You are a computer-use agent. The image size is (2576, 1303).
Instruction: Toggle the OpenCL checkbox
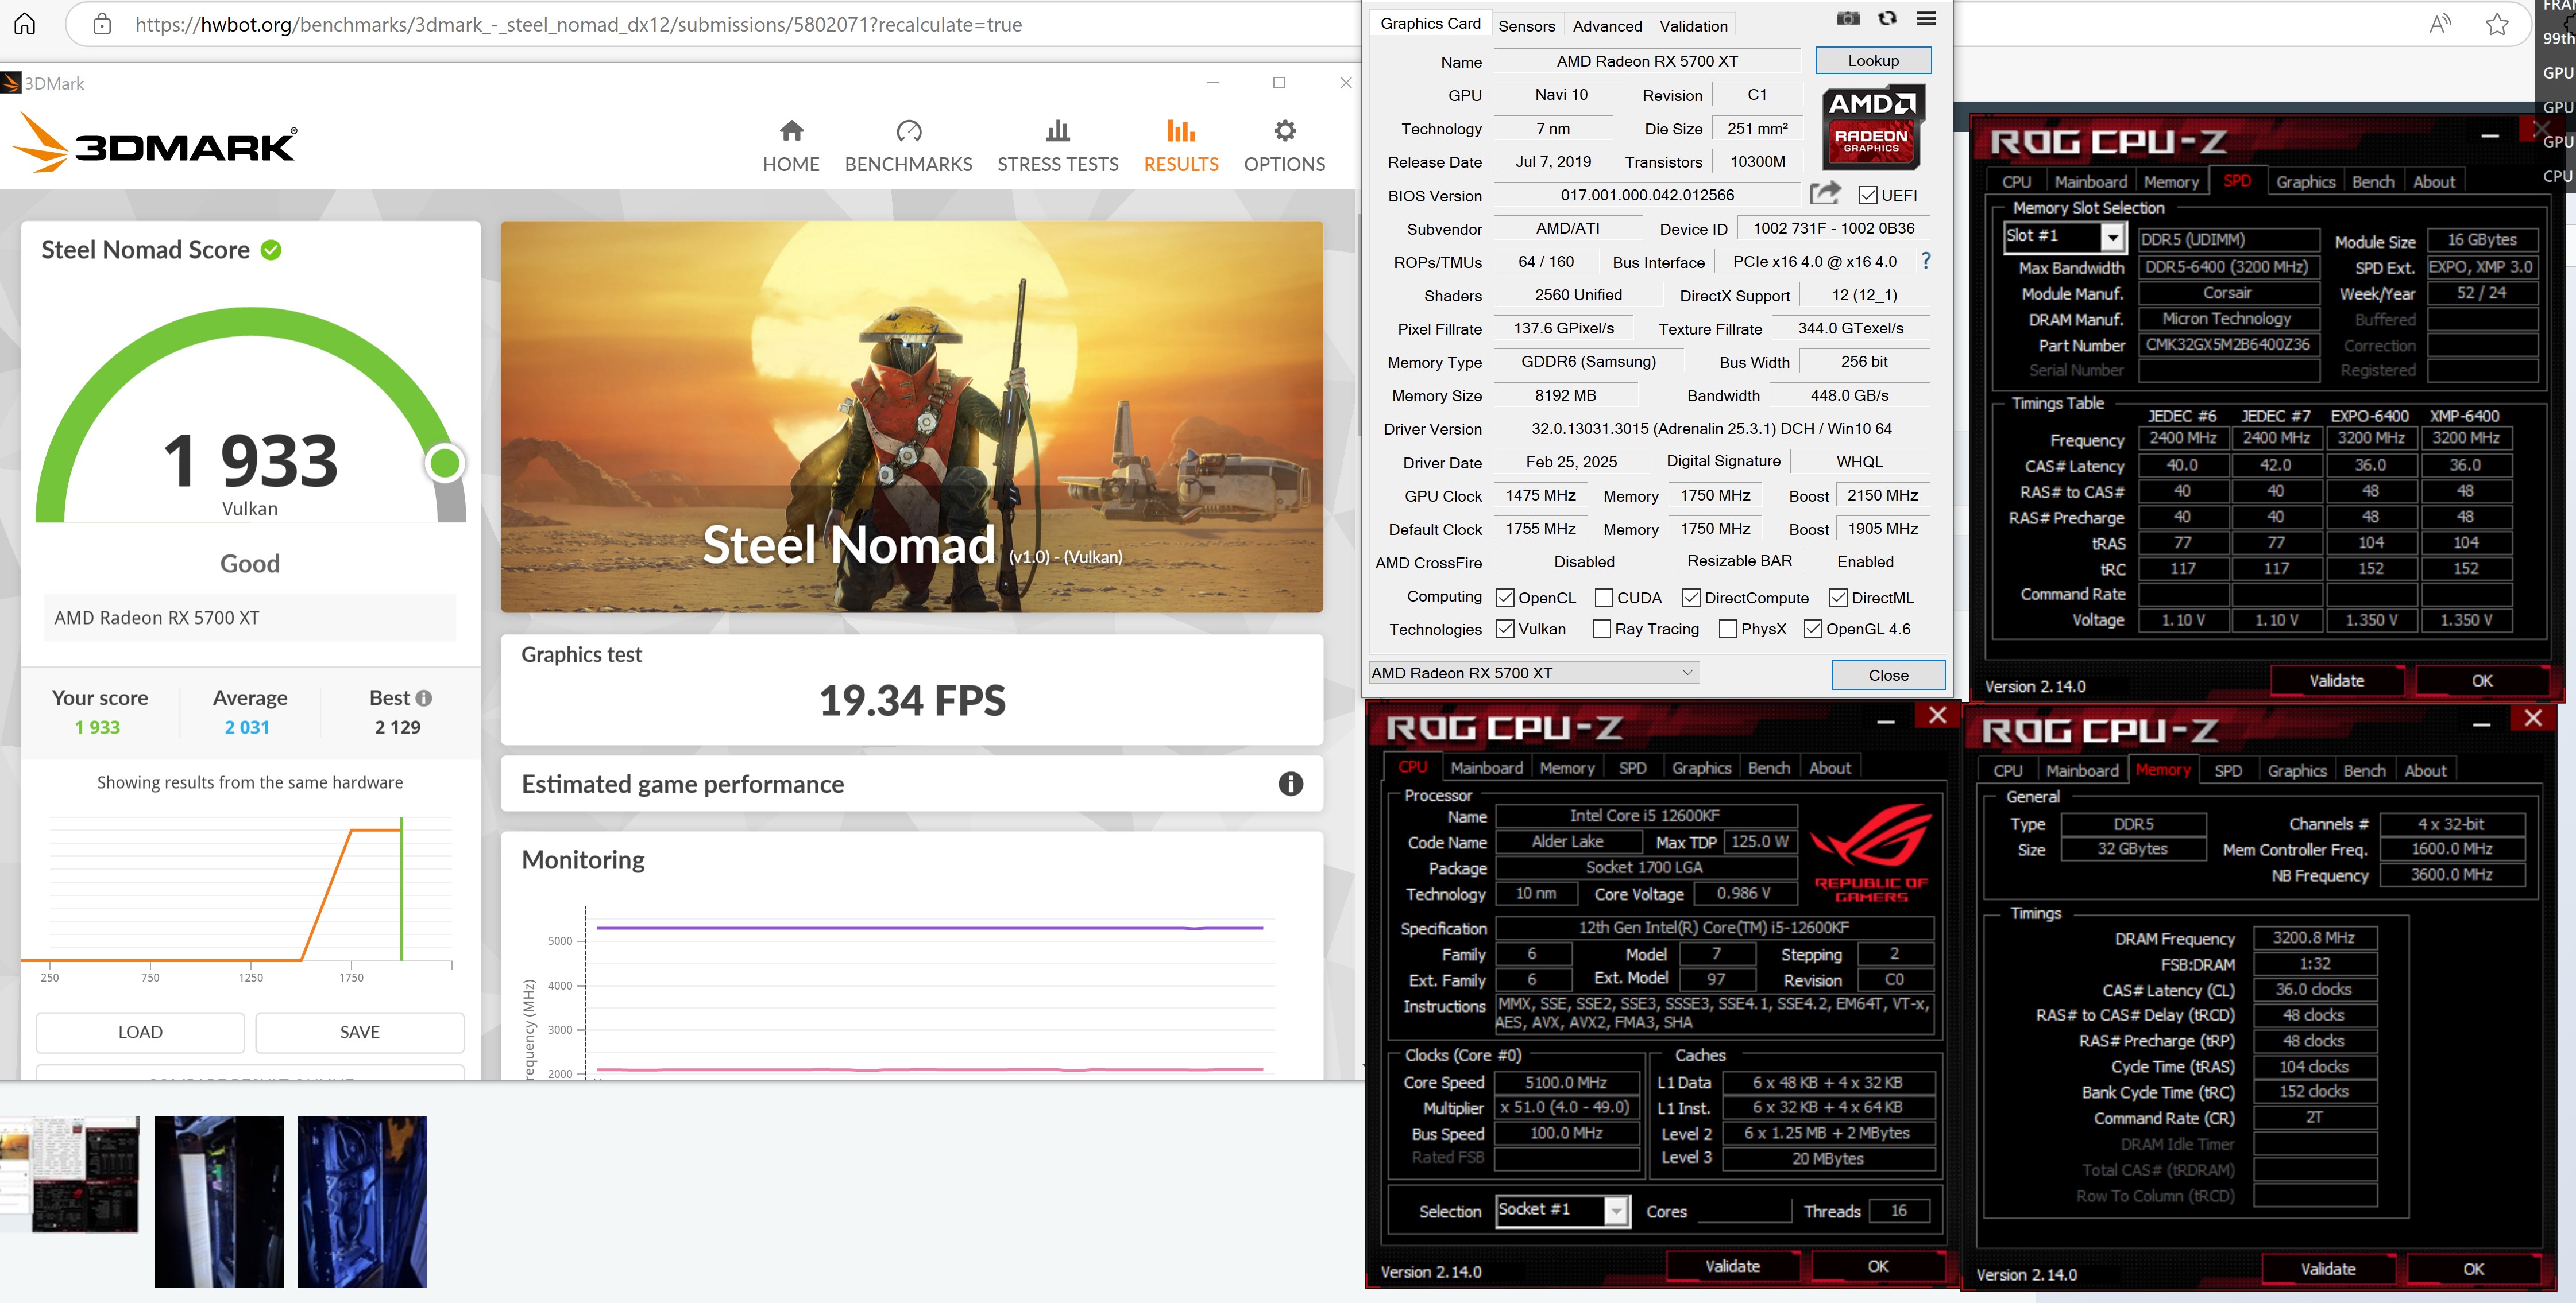[1505, 598]
